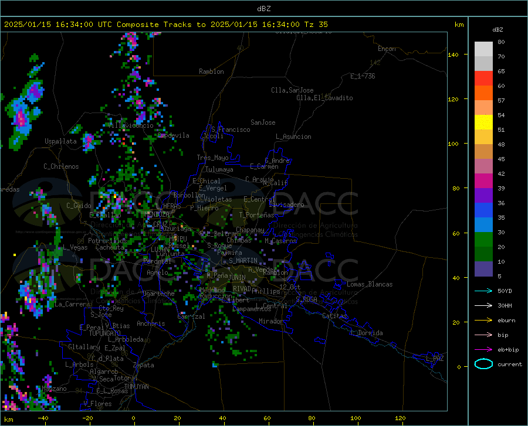Click the magenta eb+bip arrow in the legend
This screenshot has height=426, width=528.
pyautogui.click(x=483, y=350)
